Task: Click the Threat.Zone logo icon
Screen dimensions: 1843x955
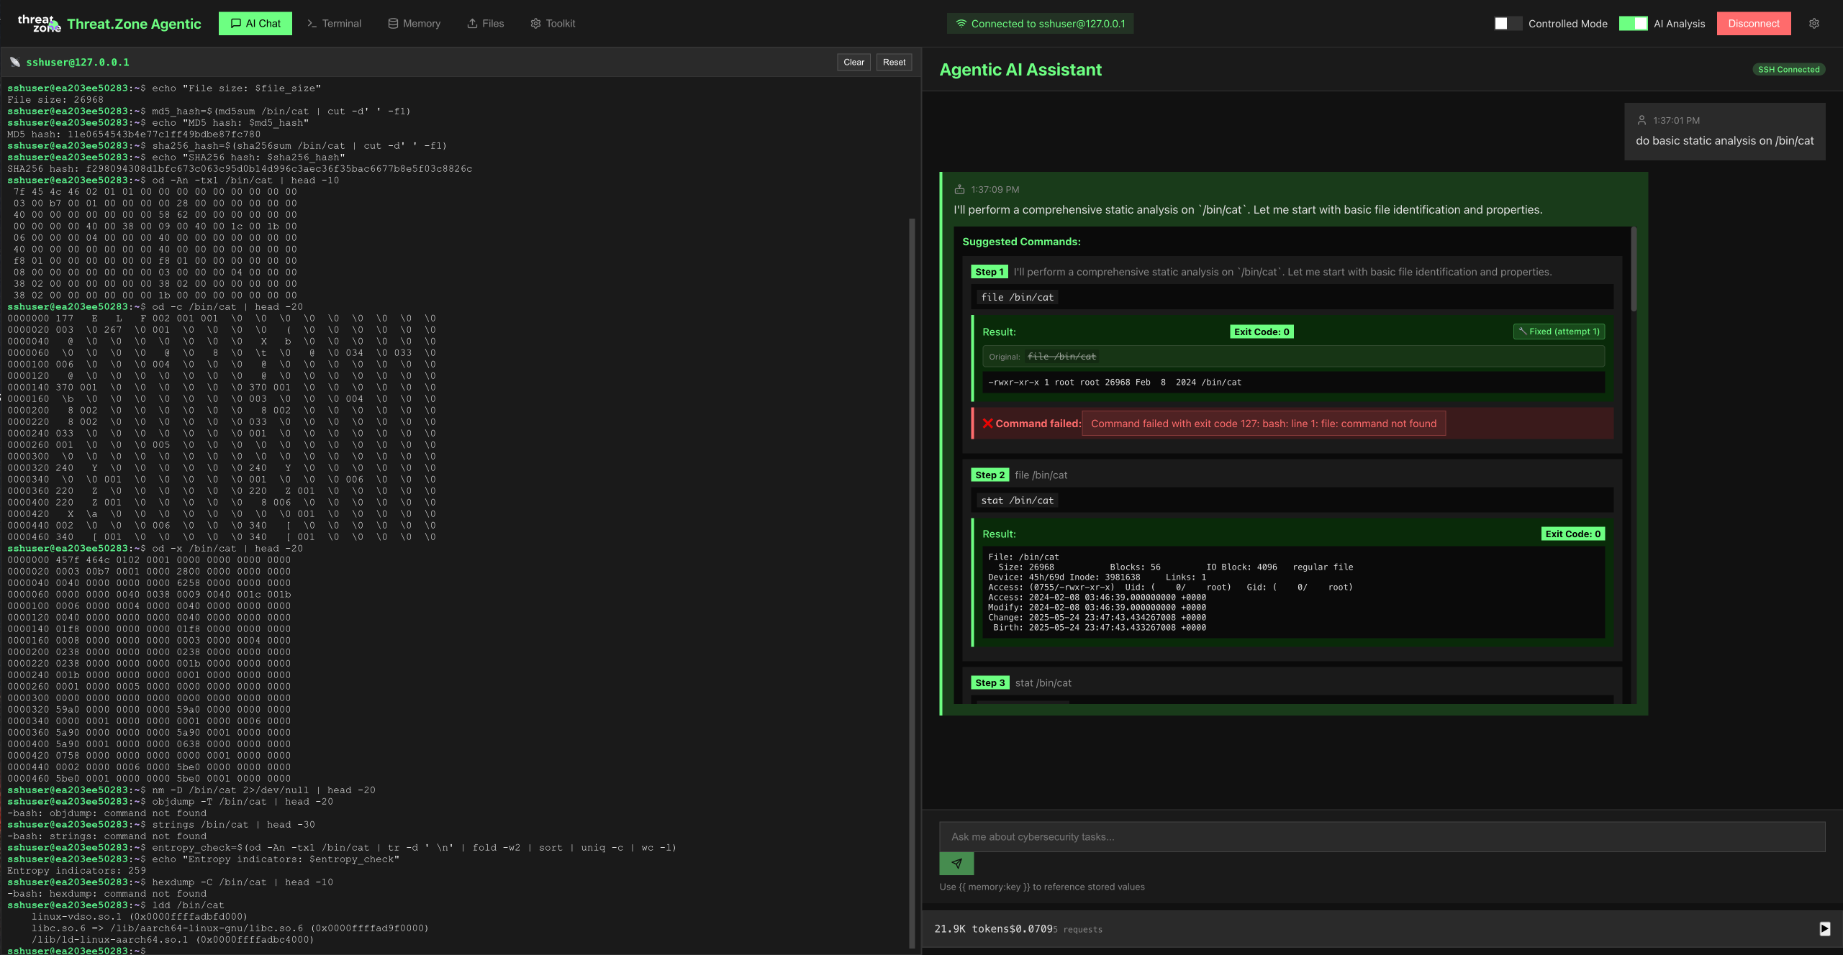Action: [x=39, y=24]
